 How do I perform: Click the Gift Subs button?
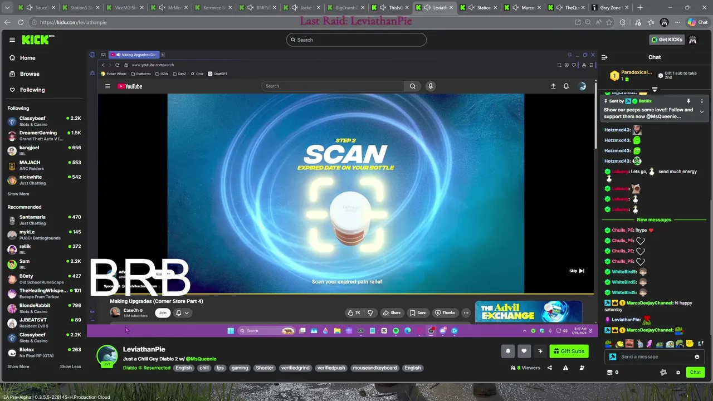tap(569, 351)
